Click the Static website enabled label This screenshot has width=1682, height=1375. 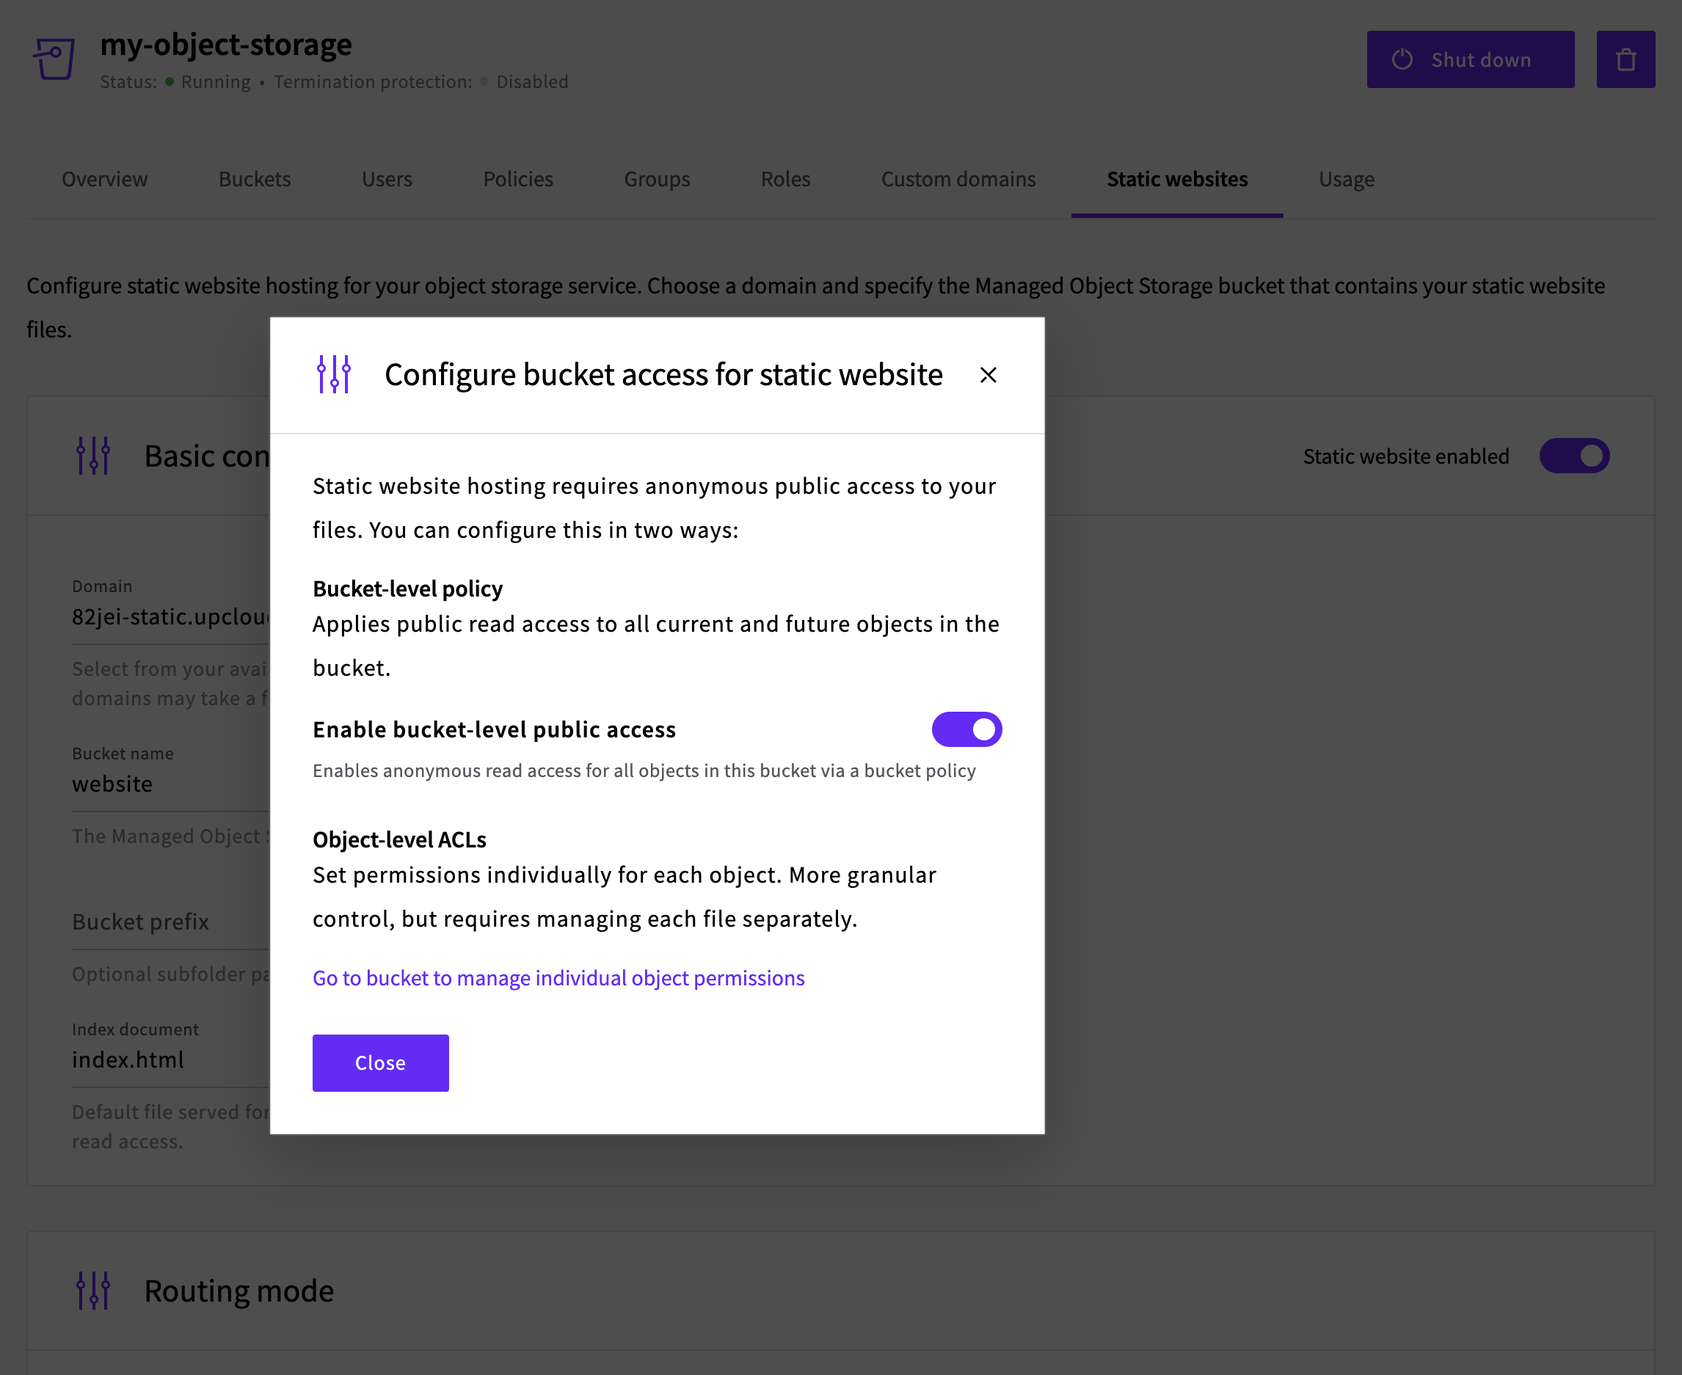(1405, 456)
